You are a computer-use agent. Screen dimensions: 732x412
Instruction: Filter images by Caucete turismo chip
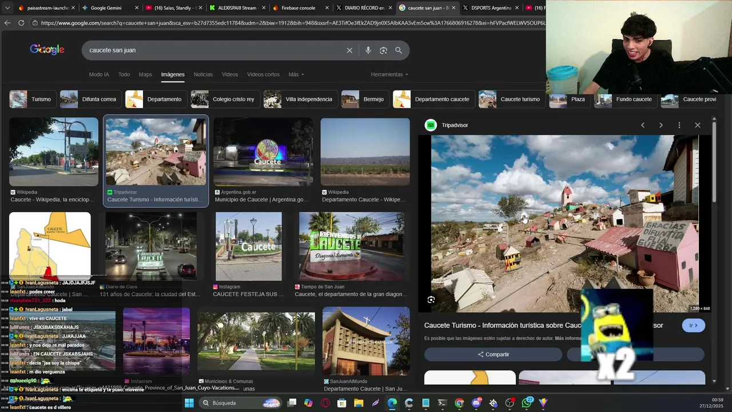coord(512,99)
